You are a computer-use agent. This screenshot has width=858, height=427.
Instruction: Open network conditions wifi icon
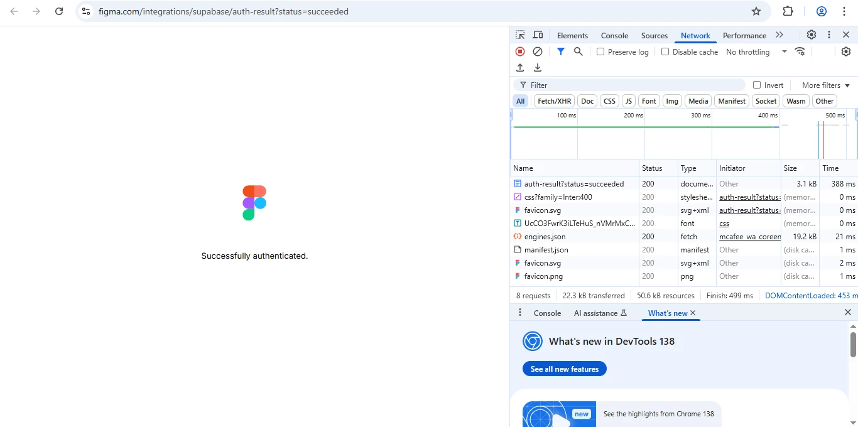tap(800, 51)
